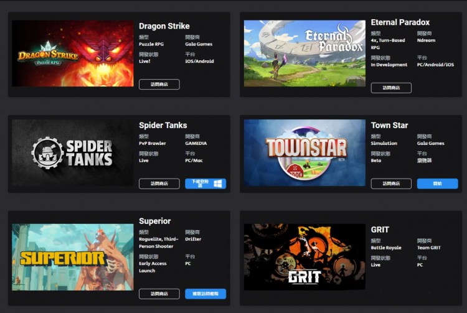Click the 'PC' platform in GRIT card
Screen dimensions: 467x313
[420, 265]
